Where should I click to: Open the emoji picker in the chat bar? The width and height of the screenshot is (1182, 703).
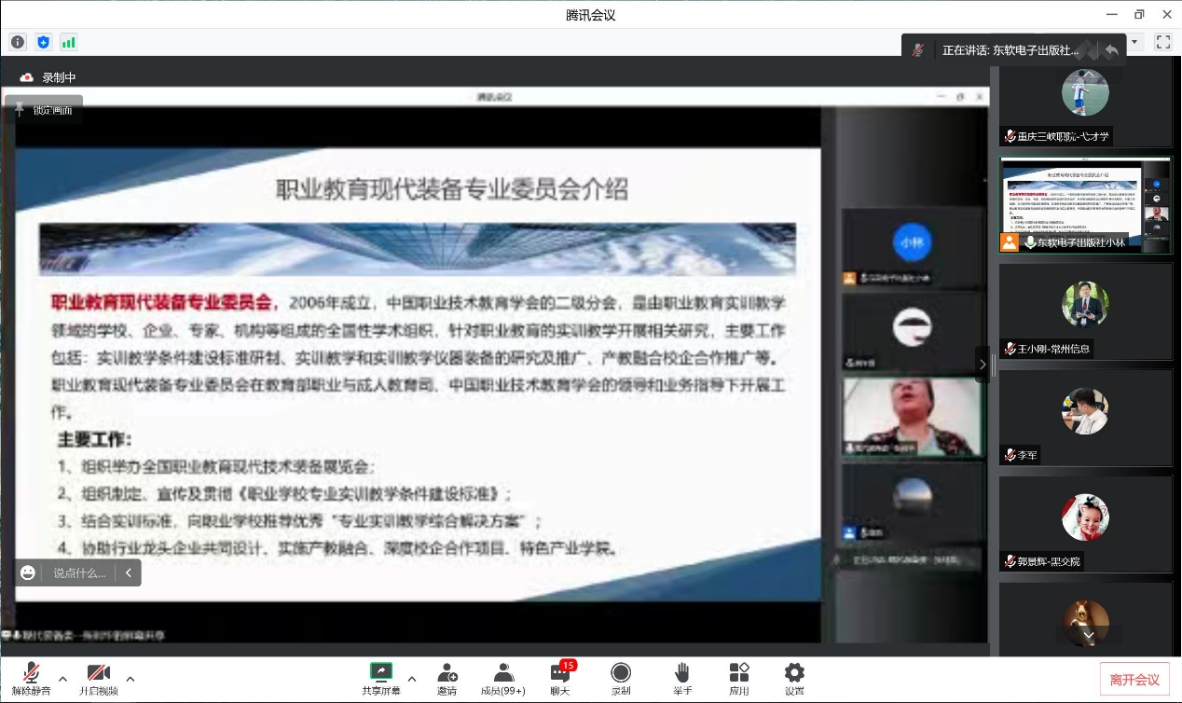click(28, 572)
